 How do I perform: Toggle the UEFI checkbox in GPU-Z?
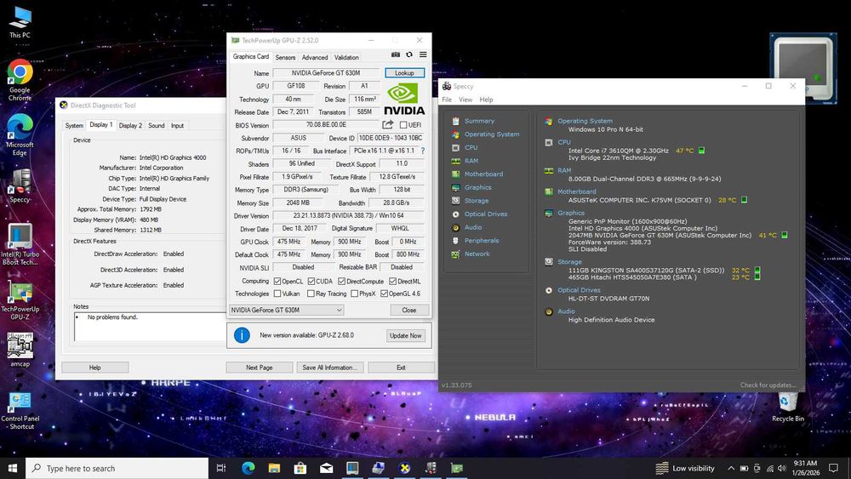(403, 125)
